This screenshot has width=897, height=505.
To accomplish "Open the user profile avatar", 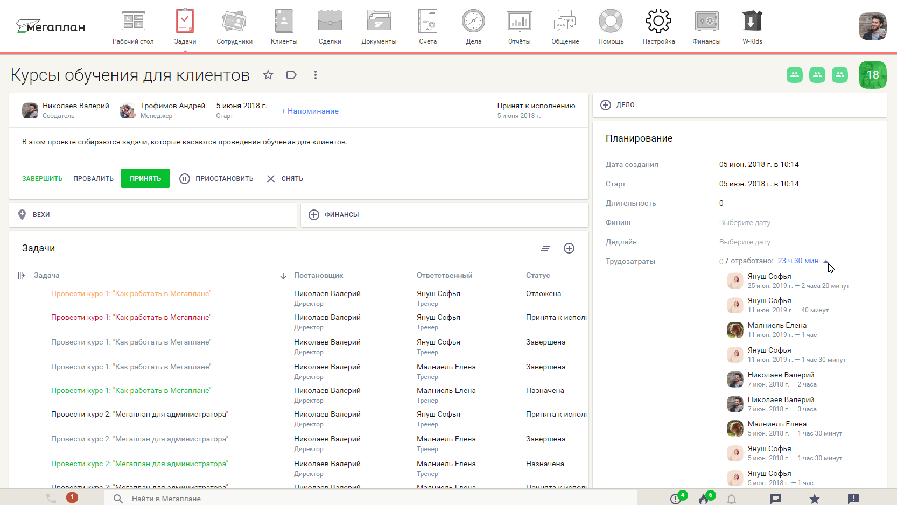I will pos(872,26).
